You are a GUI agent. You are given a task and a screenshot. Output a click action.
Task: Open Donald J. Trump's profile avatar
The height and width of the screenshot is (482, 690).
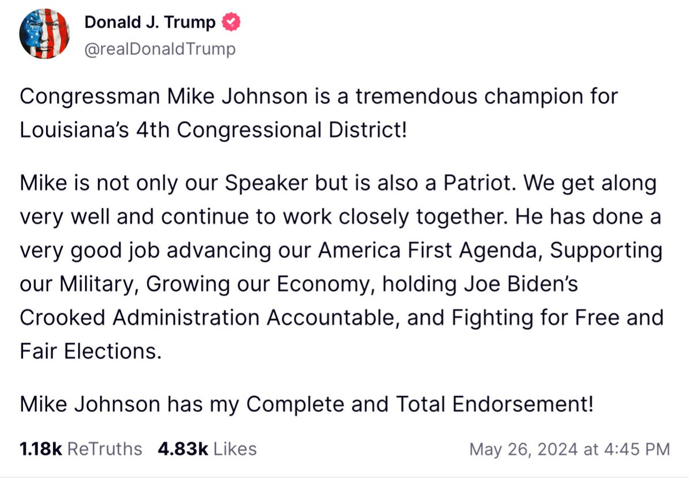point(44,35)
